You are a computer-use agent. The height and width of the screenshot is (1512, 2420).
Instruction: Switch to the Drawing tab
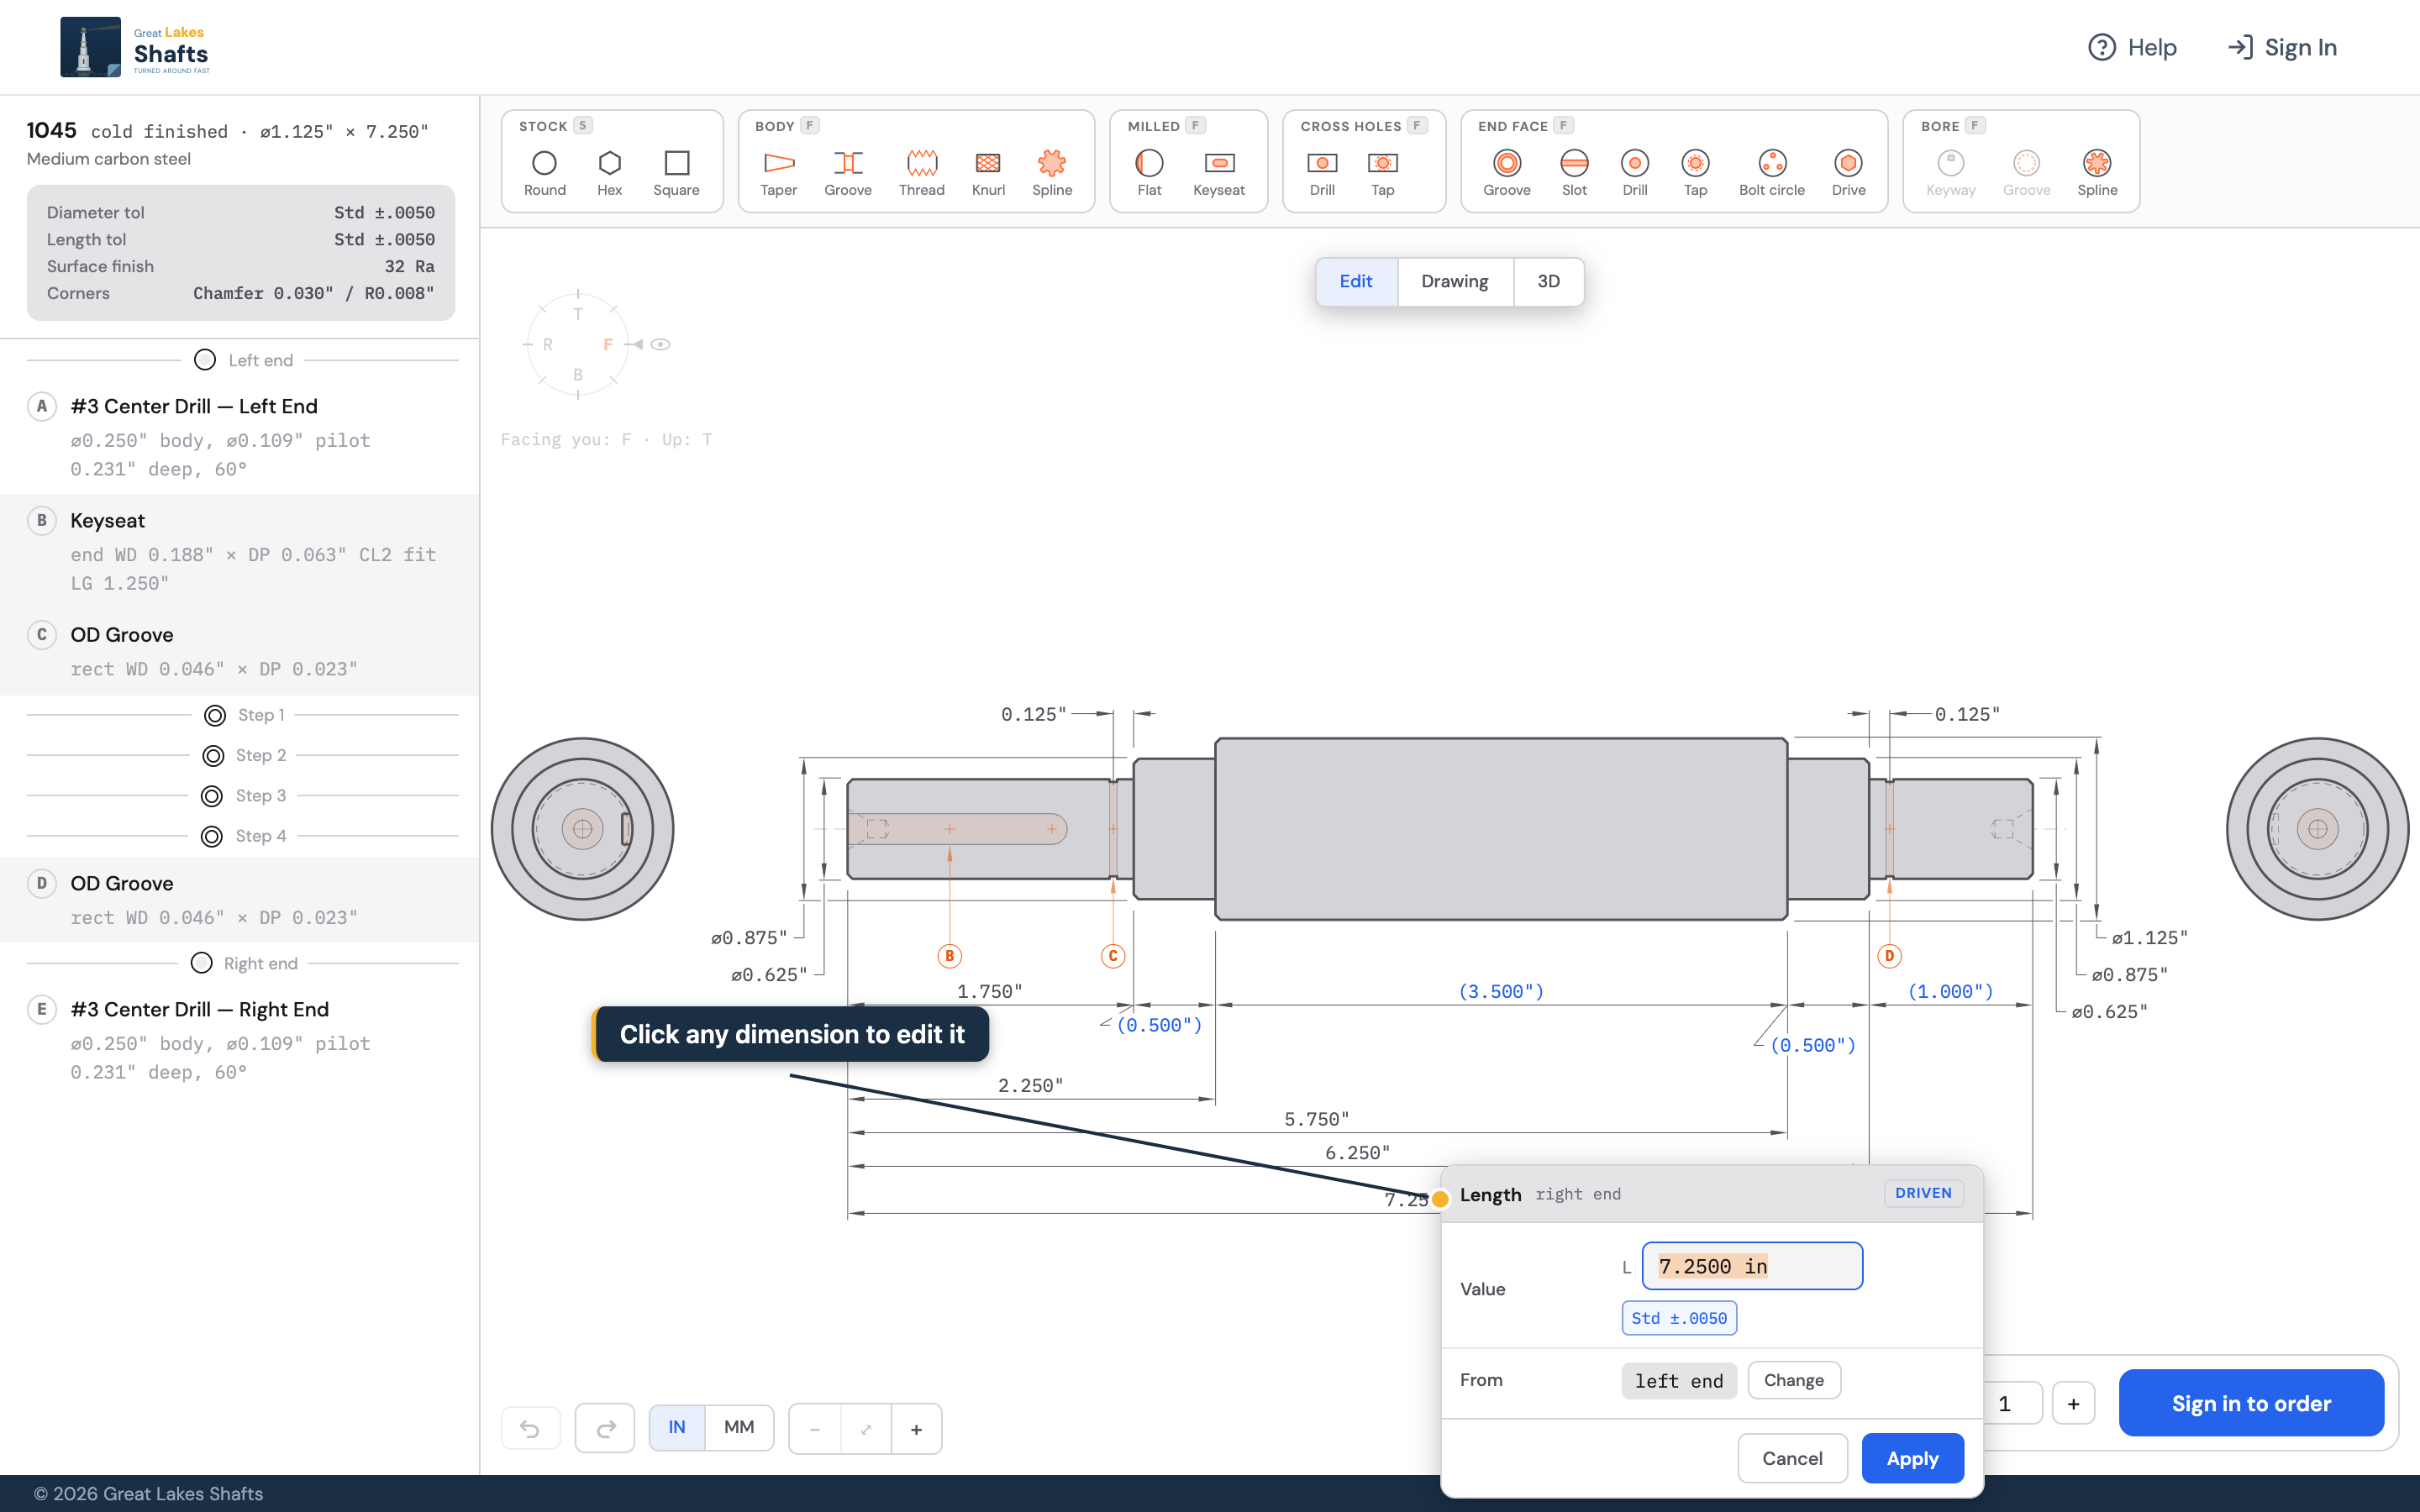(x=1454, y=281)
